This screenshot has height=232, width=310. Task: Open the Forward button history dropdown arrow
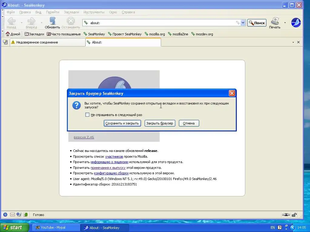(x=41, y=23)
